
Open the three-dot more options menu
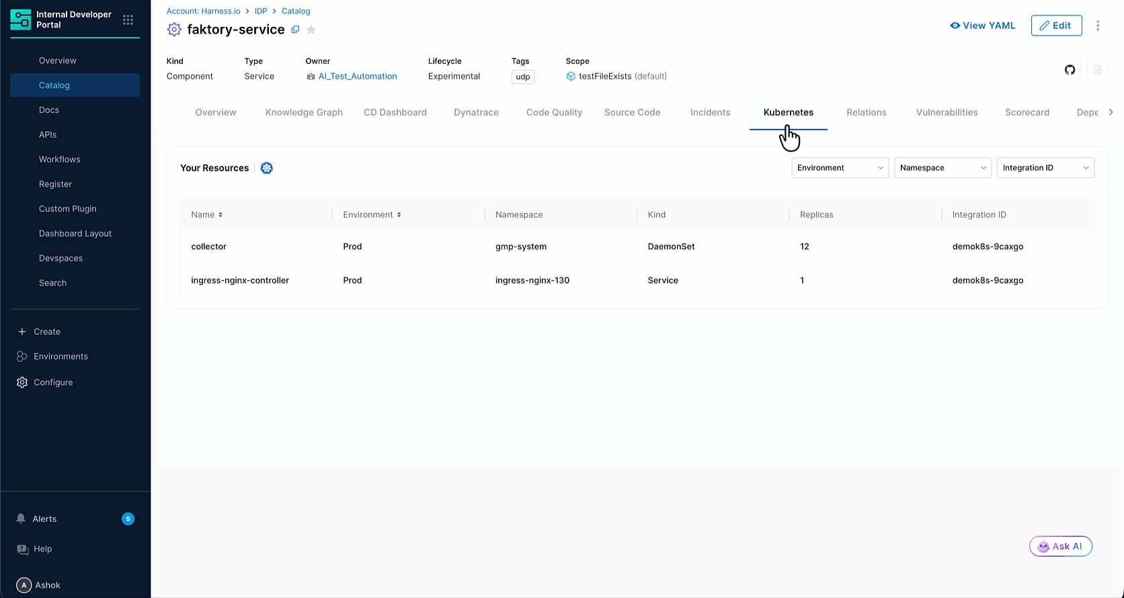[1098, 26]
